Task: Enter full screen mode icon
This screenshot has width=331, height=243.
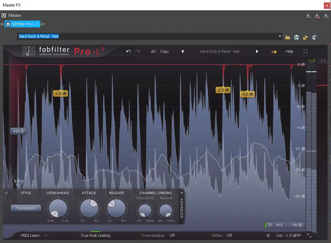Action: point(305,51)
